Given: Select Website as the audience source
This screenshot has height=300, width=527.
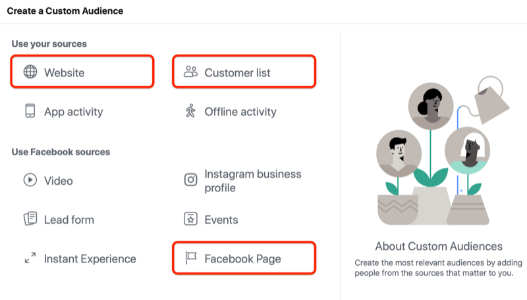Looking at the screenshot, I should coord(65,72).
